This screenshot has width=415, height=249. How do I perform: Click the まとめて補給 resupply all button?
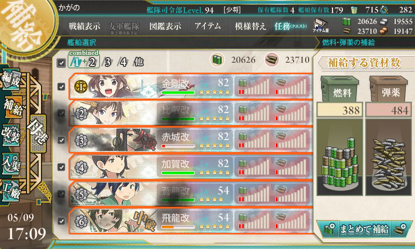coord(364,229)
